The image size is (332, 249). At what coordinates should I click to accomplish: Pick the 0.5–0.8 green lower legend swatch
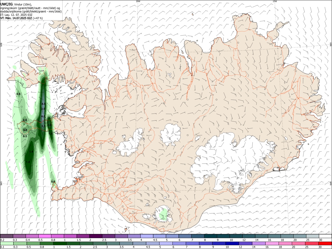(x=33, y=243)
